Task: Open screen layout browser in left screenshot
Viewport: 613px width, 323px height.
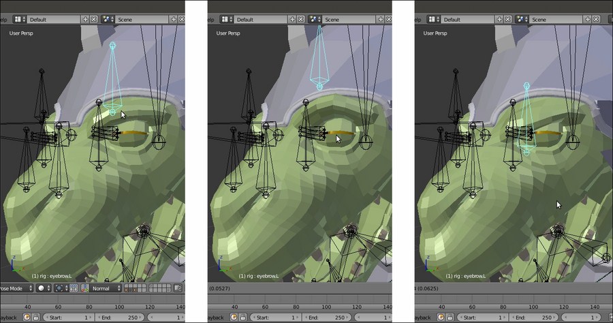Action: (20, 19)
